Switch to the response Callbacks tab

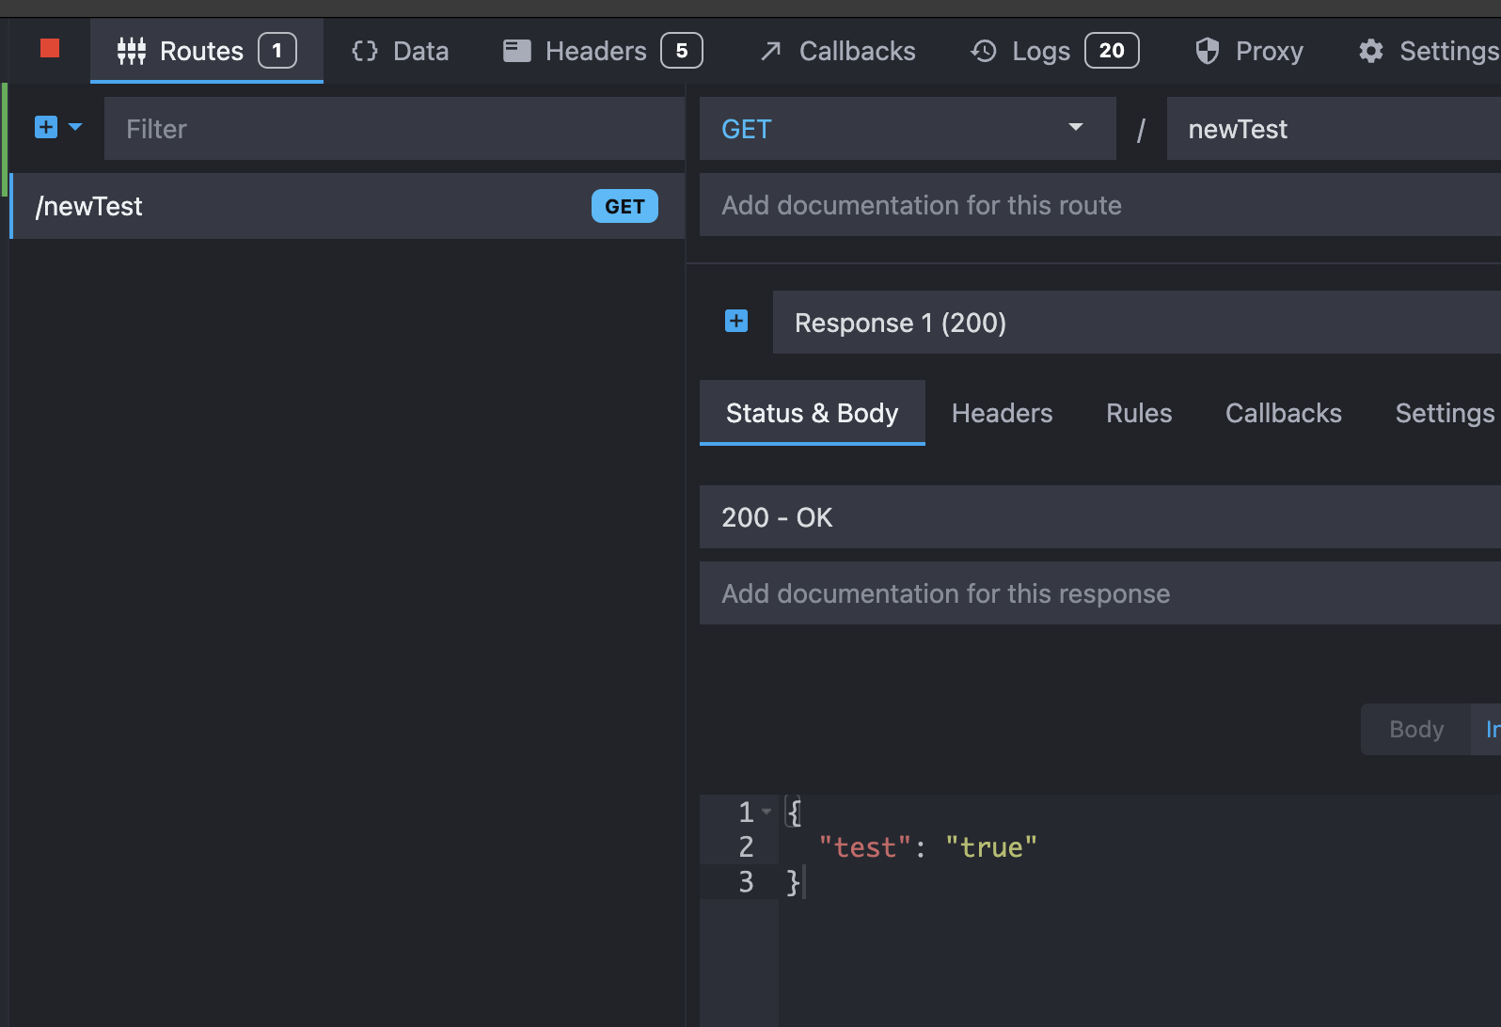pyautogui.click(x=1284, y=413)
